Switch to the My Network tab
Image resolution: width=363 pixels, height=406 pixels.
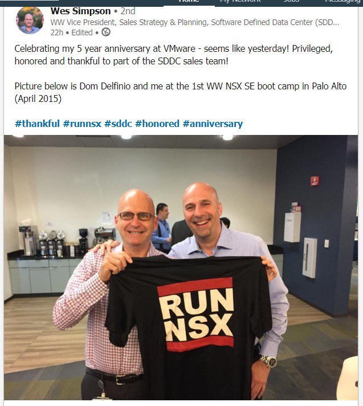[240, 1]
